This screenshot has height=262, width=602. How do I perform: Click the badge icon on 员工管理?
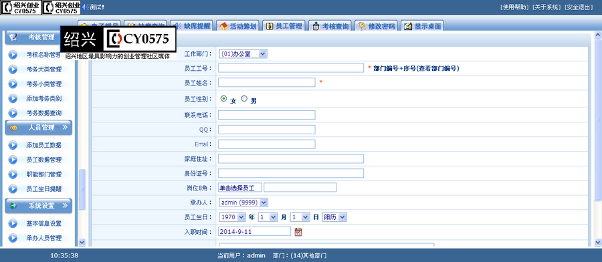click(x=270, y=27)
